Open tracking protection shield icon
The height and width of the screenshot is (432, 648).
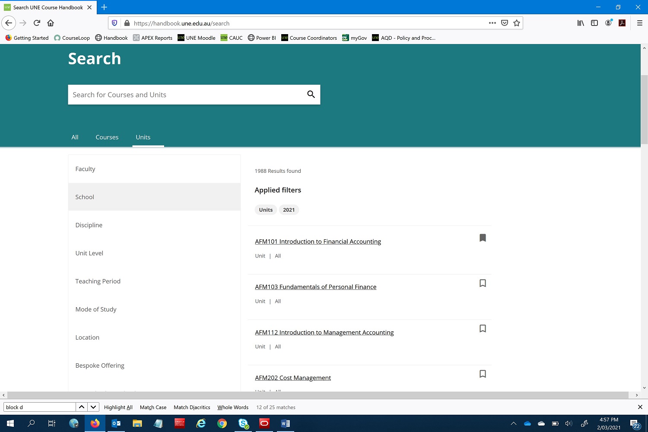(114, 23)
